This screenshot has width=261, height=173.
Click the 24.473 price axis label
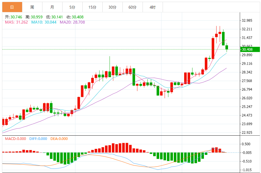point(247,115)
